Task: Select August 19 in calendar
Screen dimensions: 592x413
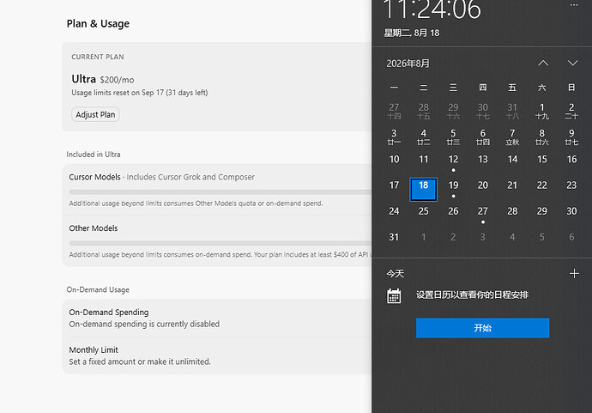Action: (x=453, y=189)
